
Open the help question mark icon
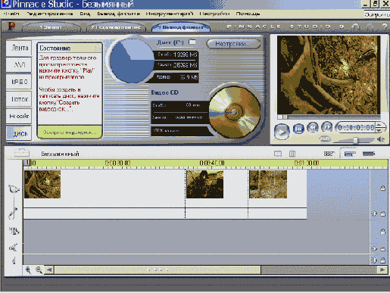click(385, 26)
